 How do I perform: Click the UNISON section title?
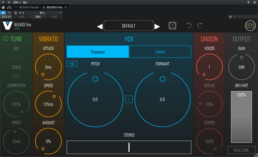(x=209, y=39)
